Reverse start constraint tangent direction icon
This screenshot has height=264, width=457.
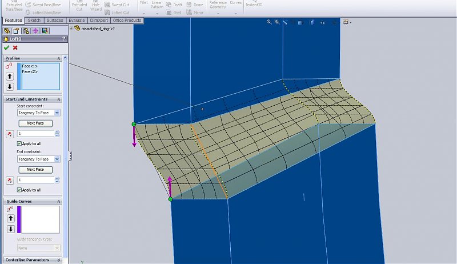pyautogui.click(x=10, y=134)
